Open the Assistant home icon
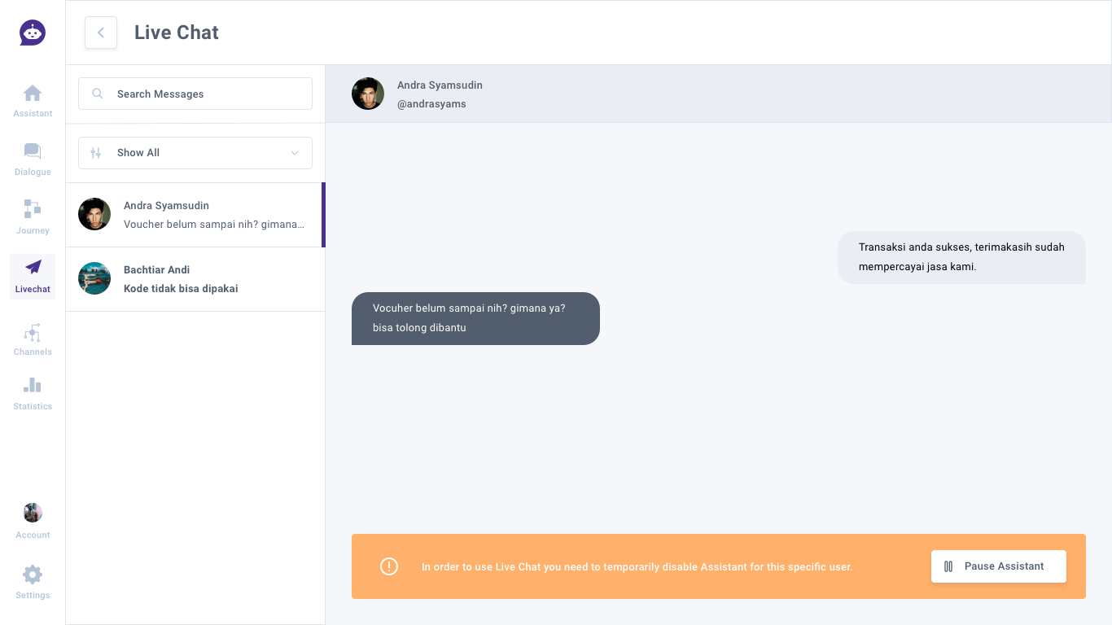 point(33,93)
